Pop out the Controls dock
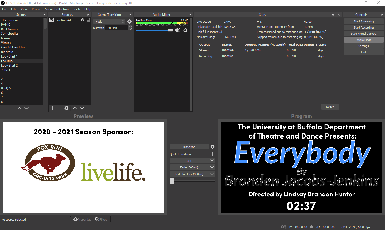Screen dimensions: 385x230 (382, 15)
